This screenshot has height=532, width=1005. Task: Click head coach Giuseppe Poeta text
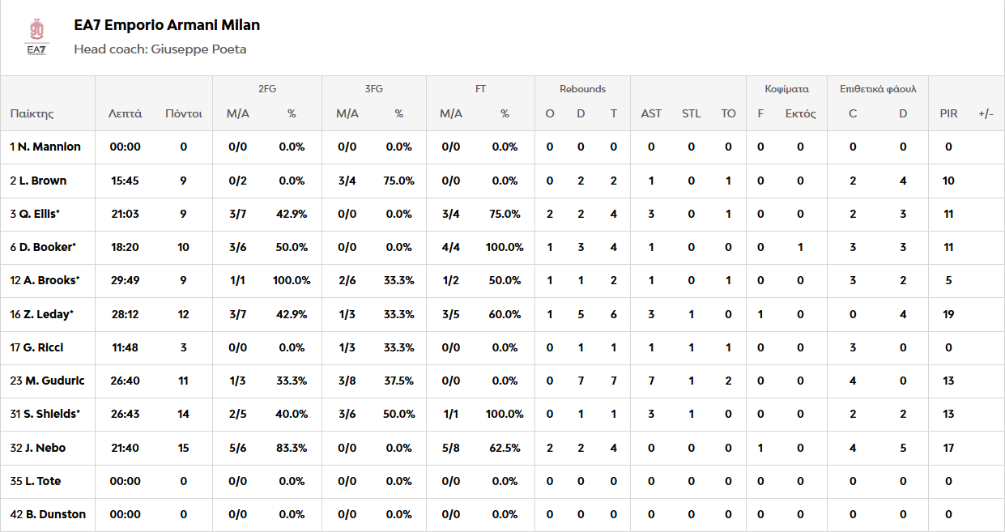160,49
